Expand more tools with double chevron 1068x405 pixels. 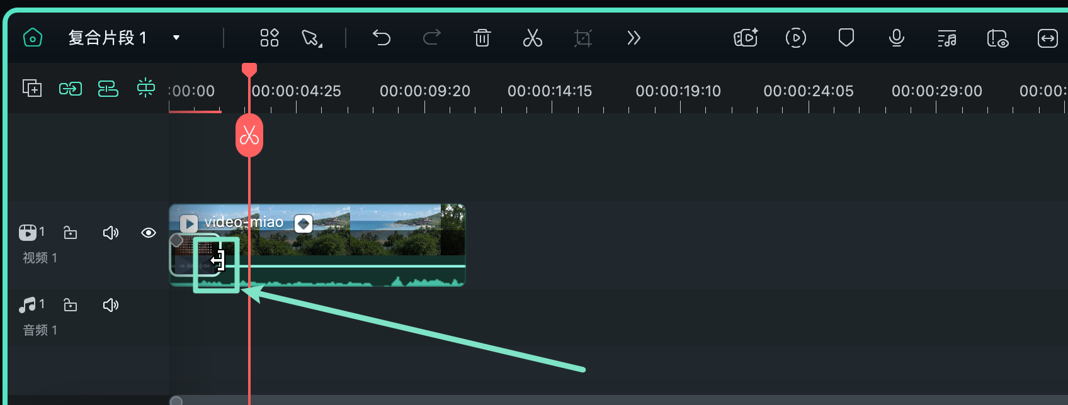pyautogui.click(x=633, y=38)
